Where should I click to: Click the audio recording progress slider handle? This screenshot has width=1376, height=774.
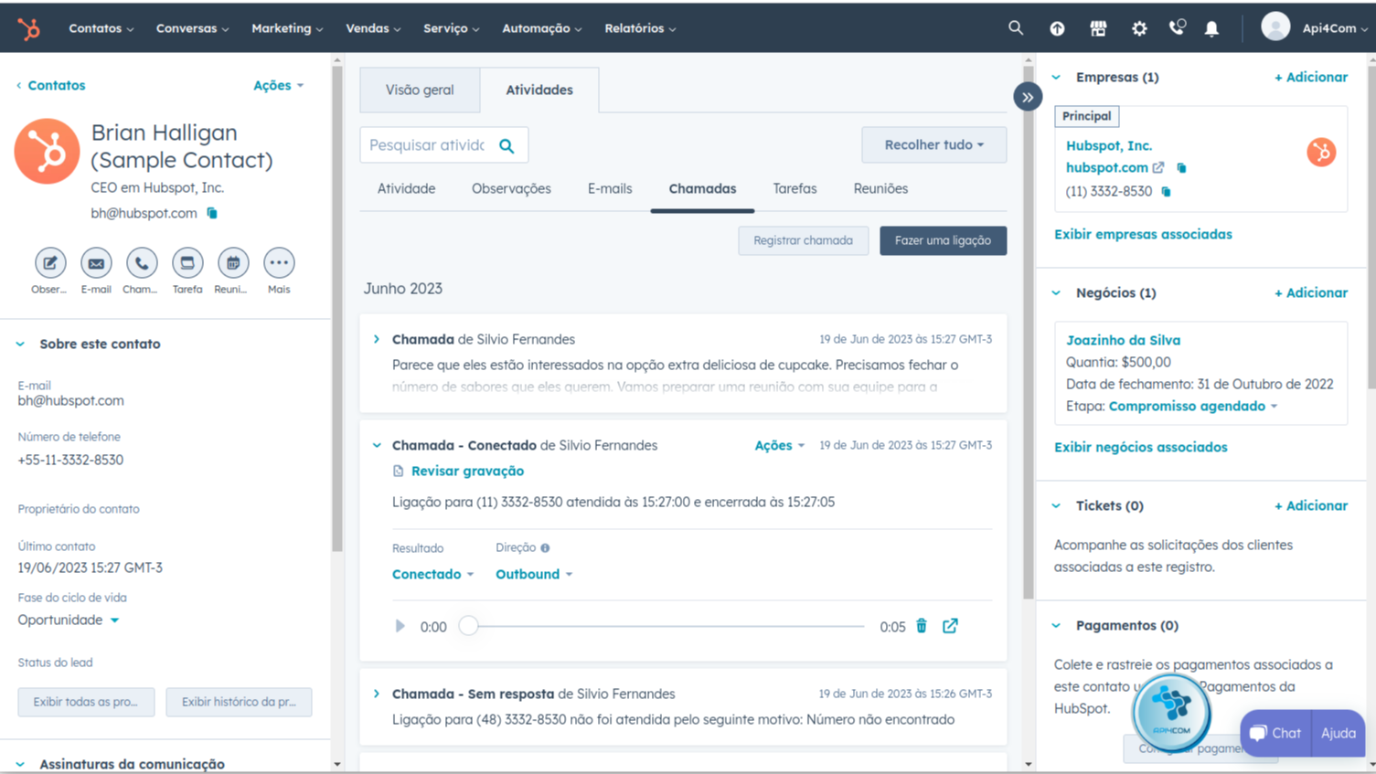point(468,626)
